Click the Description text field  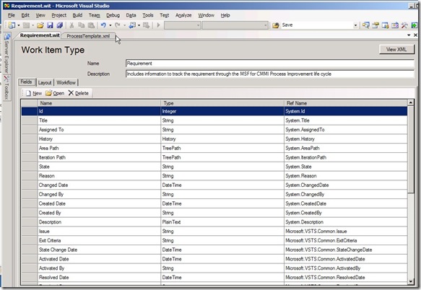point(269,74)
